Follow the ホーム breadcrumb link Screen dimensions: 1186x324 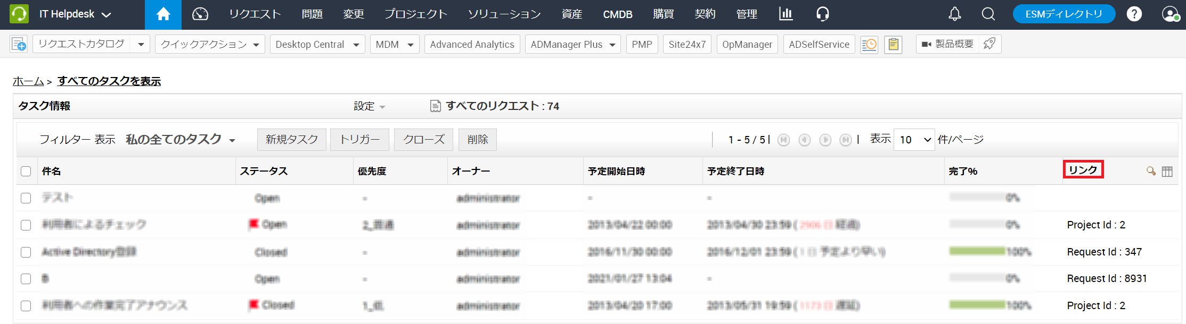coord(28,81)
